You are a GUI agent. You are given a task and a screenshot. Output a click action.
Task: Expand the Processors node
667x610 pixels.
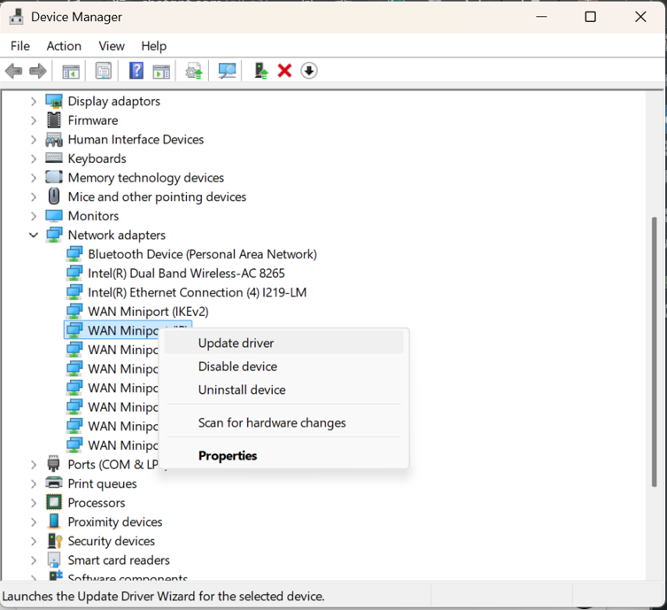pyautogui.click(x=34, y=503)
